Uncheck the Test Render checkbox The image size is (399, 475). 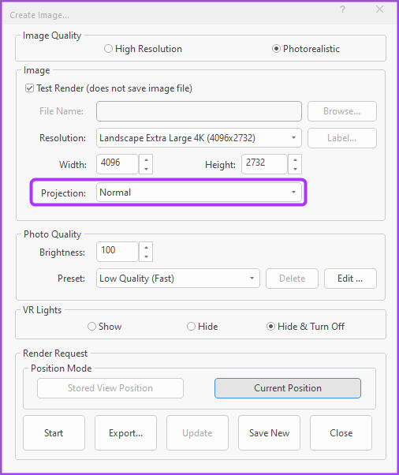click(x=29, y=88)
